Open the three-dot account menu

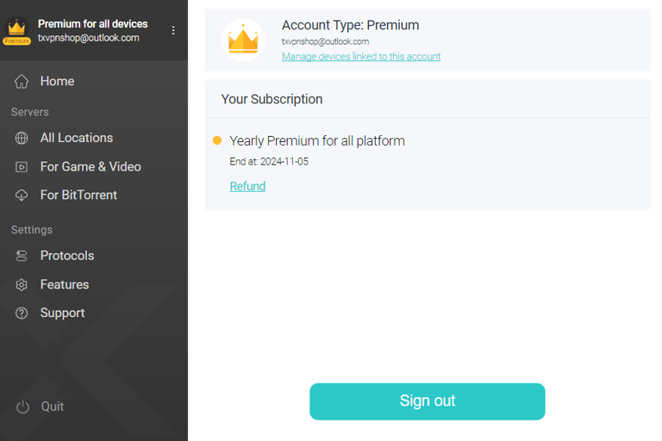click(x=173, y=30)
